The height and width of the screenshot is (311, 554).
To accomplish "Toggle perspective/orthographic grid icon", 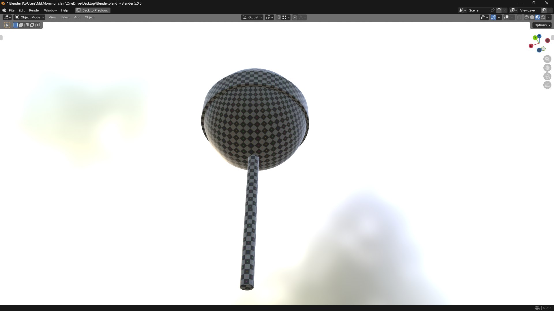I will 547,85.
